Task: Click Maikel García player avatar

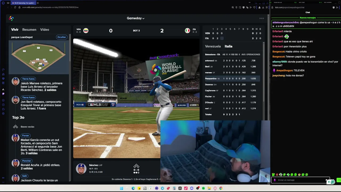Action: [x=15, y=138]
